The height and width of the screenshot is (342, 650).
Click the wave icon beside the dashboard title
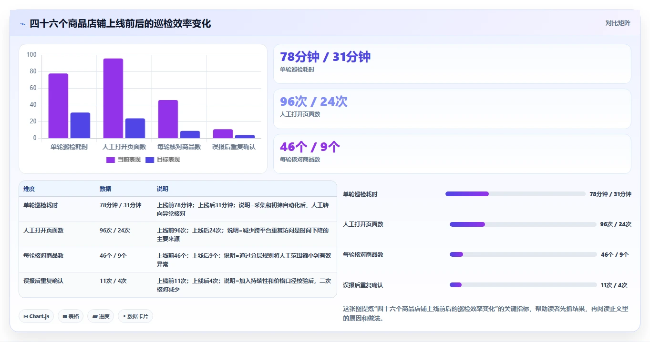[x=22, y=24]
